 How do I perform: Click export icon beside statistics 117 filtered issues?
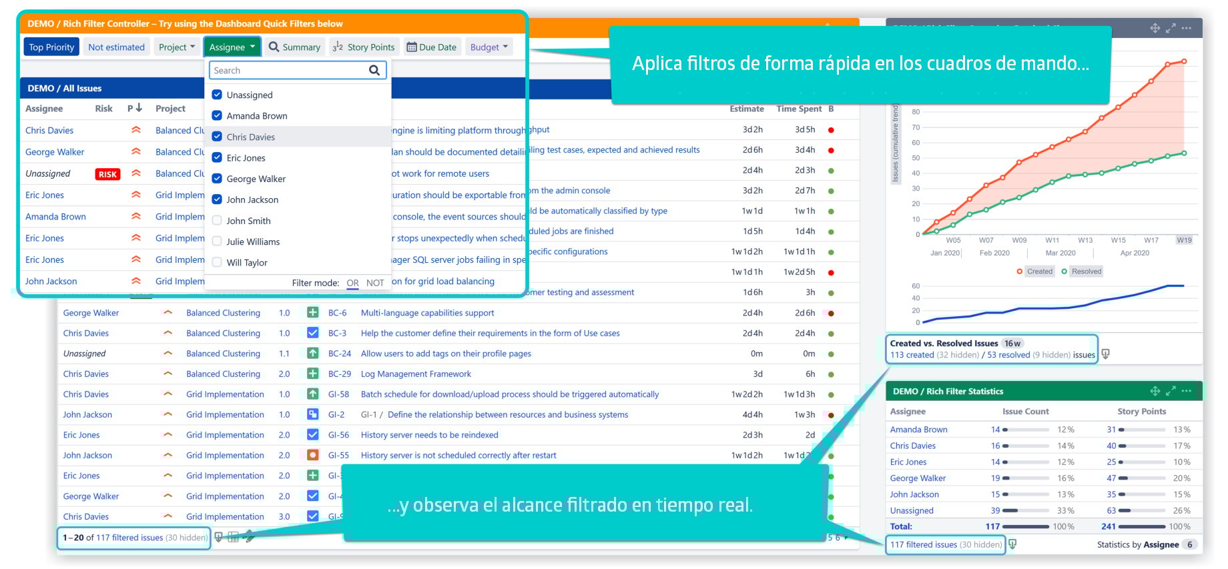(1012, 544)
